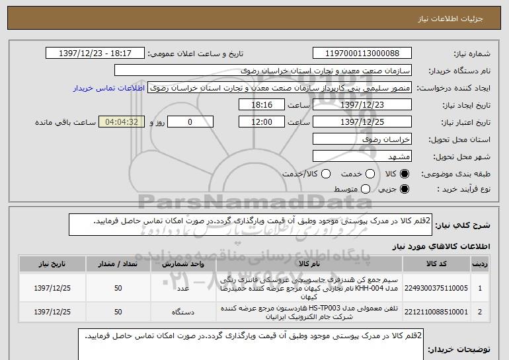Select the خدمت radio button

pos(370,174)
